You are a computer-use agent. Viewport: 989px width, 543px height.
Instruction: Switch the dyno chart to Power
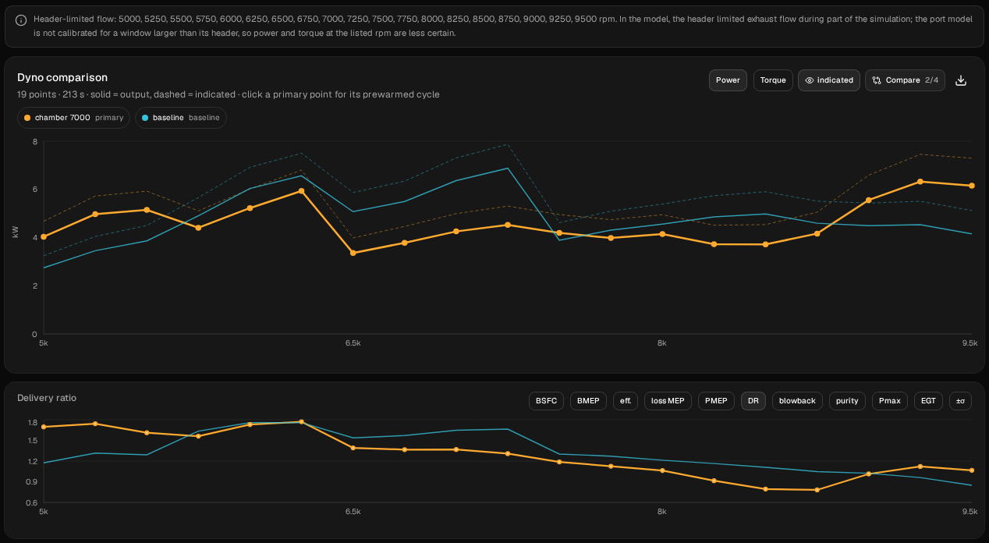[x=728, y=80]
